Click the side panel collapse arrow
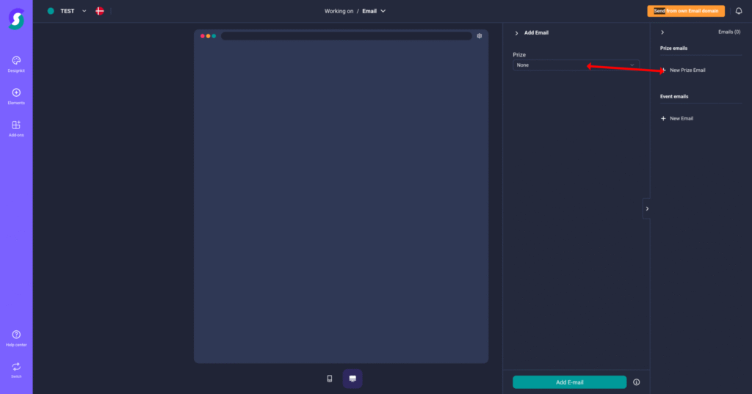This screenshot has width=752, height=394. point(647,208)
